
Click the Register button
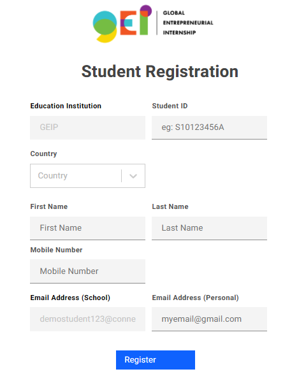[156, 360]
